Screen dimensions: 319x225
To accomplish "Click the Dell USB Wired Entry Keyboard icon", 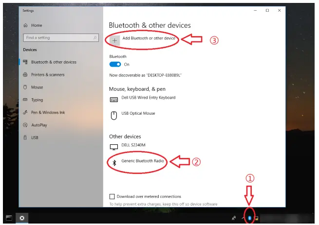I will click(114, 100).
